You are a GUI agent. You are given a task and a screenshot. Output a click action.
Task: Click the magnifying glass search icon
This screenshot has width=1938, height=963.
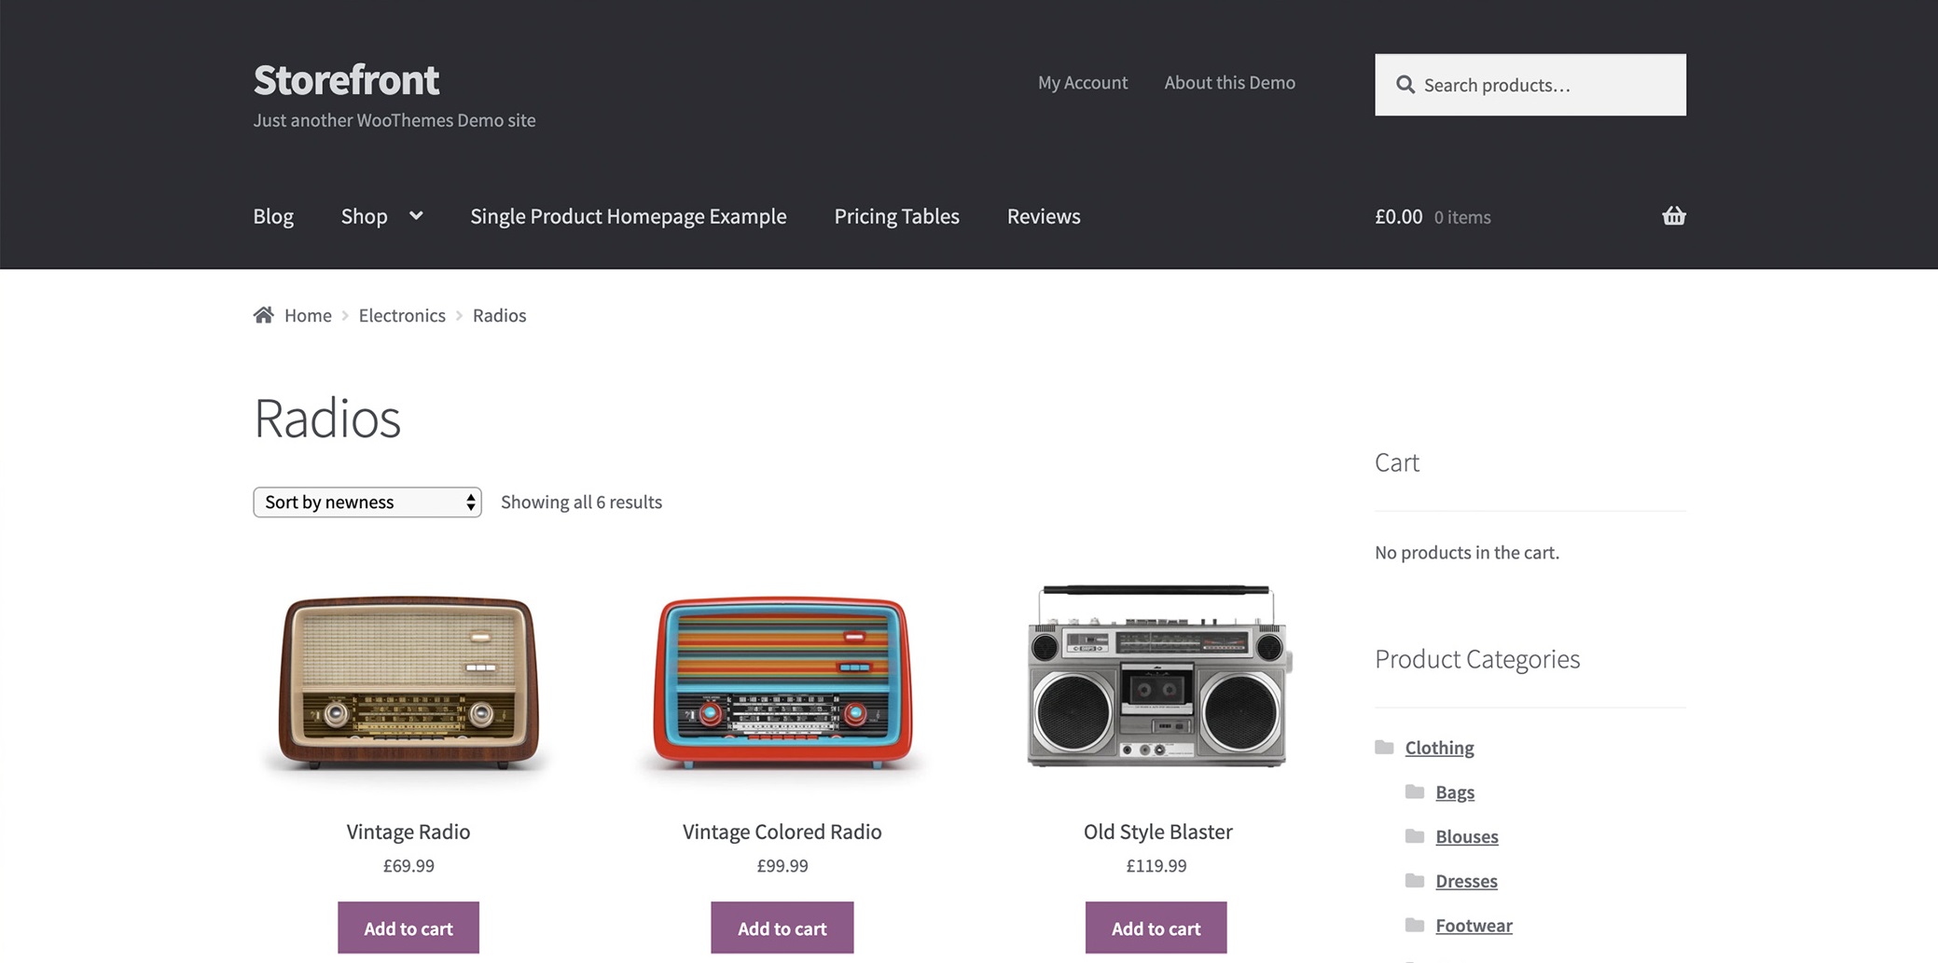tap(1405, 85)
